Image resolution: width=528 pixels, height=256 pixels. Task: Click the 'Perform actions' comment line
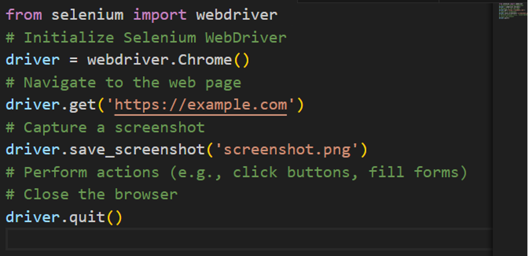[x=237, y=173]
